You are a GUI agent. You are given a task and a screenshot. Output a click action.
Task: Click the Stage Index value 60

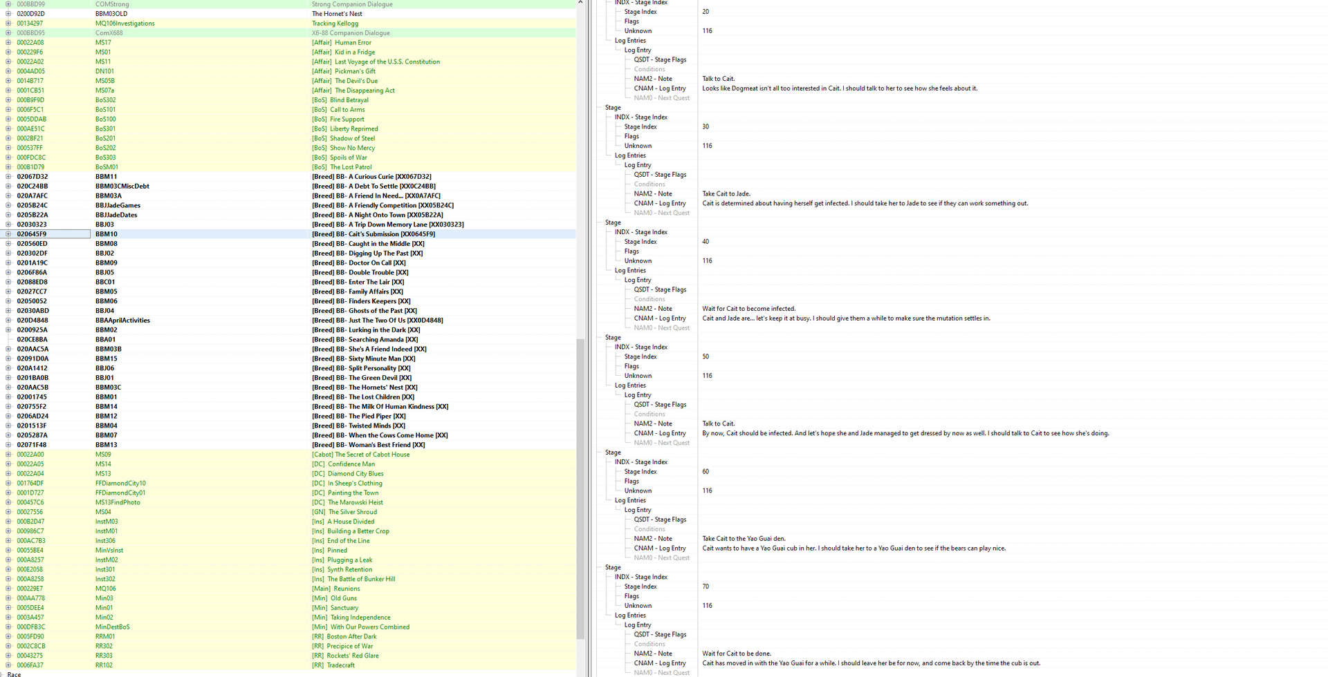[705, 472]
